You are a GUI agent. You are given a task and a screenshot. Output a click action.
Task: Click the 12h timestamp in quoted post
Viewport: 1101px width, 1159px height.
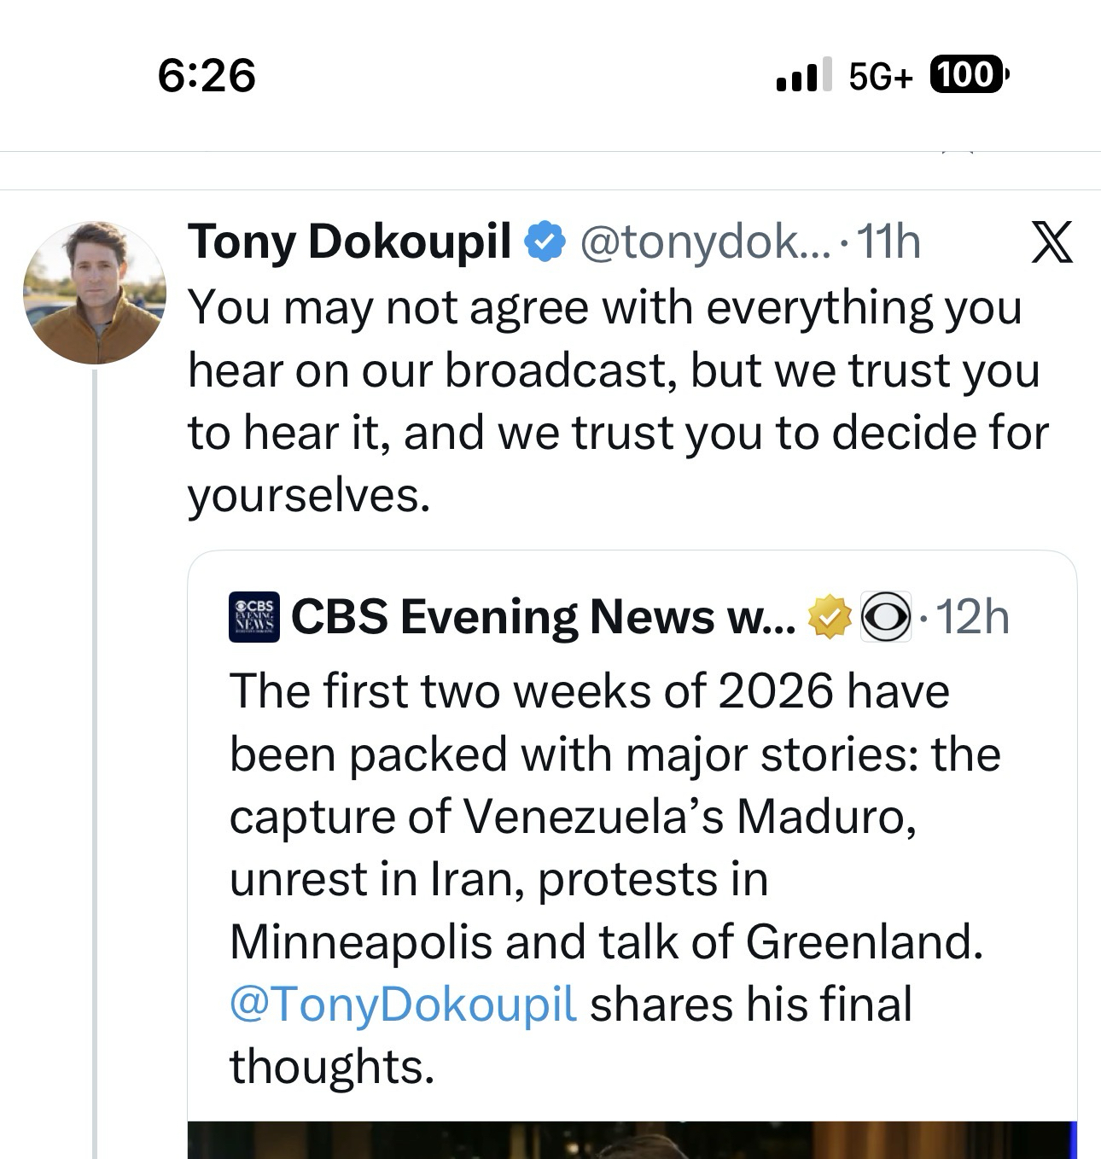(973, 617)
